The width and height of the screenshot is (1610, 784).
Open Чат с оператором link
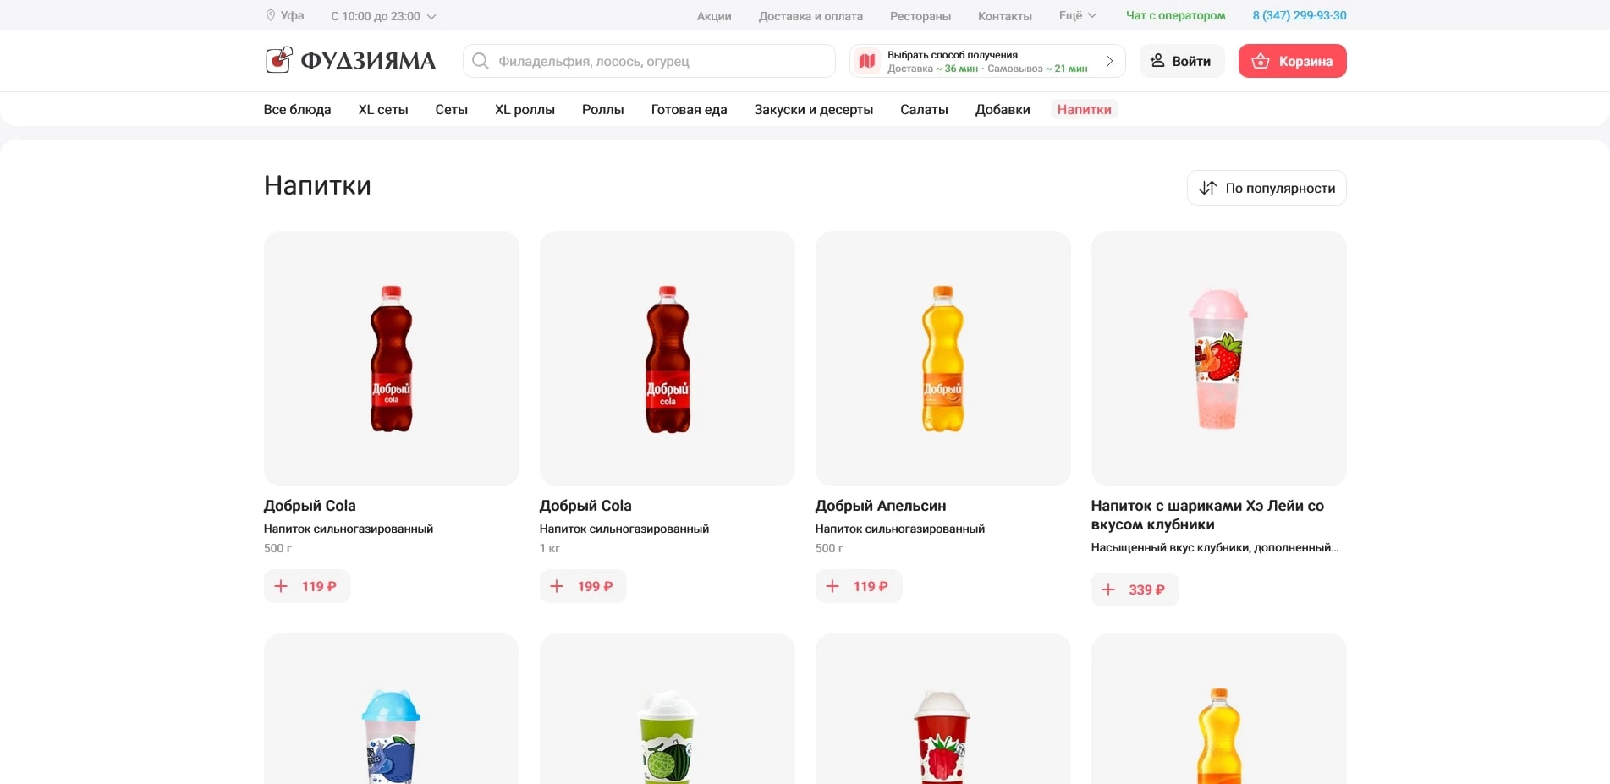pyautogui.click(x=1175, y=15)
